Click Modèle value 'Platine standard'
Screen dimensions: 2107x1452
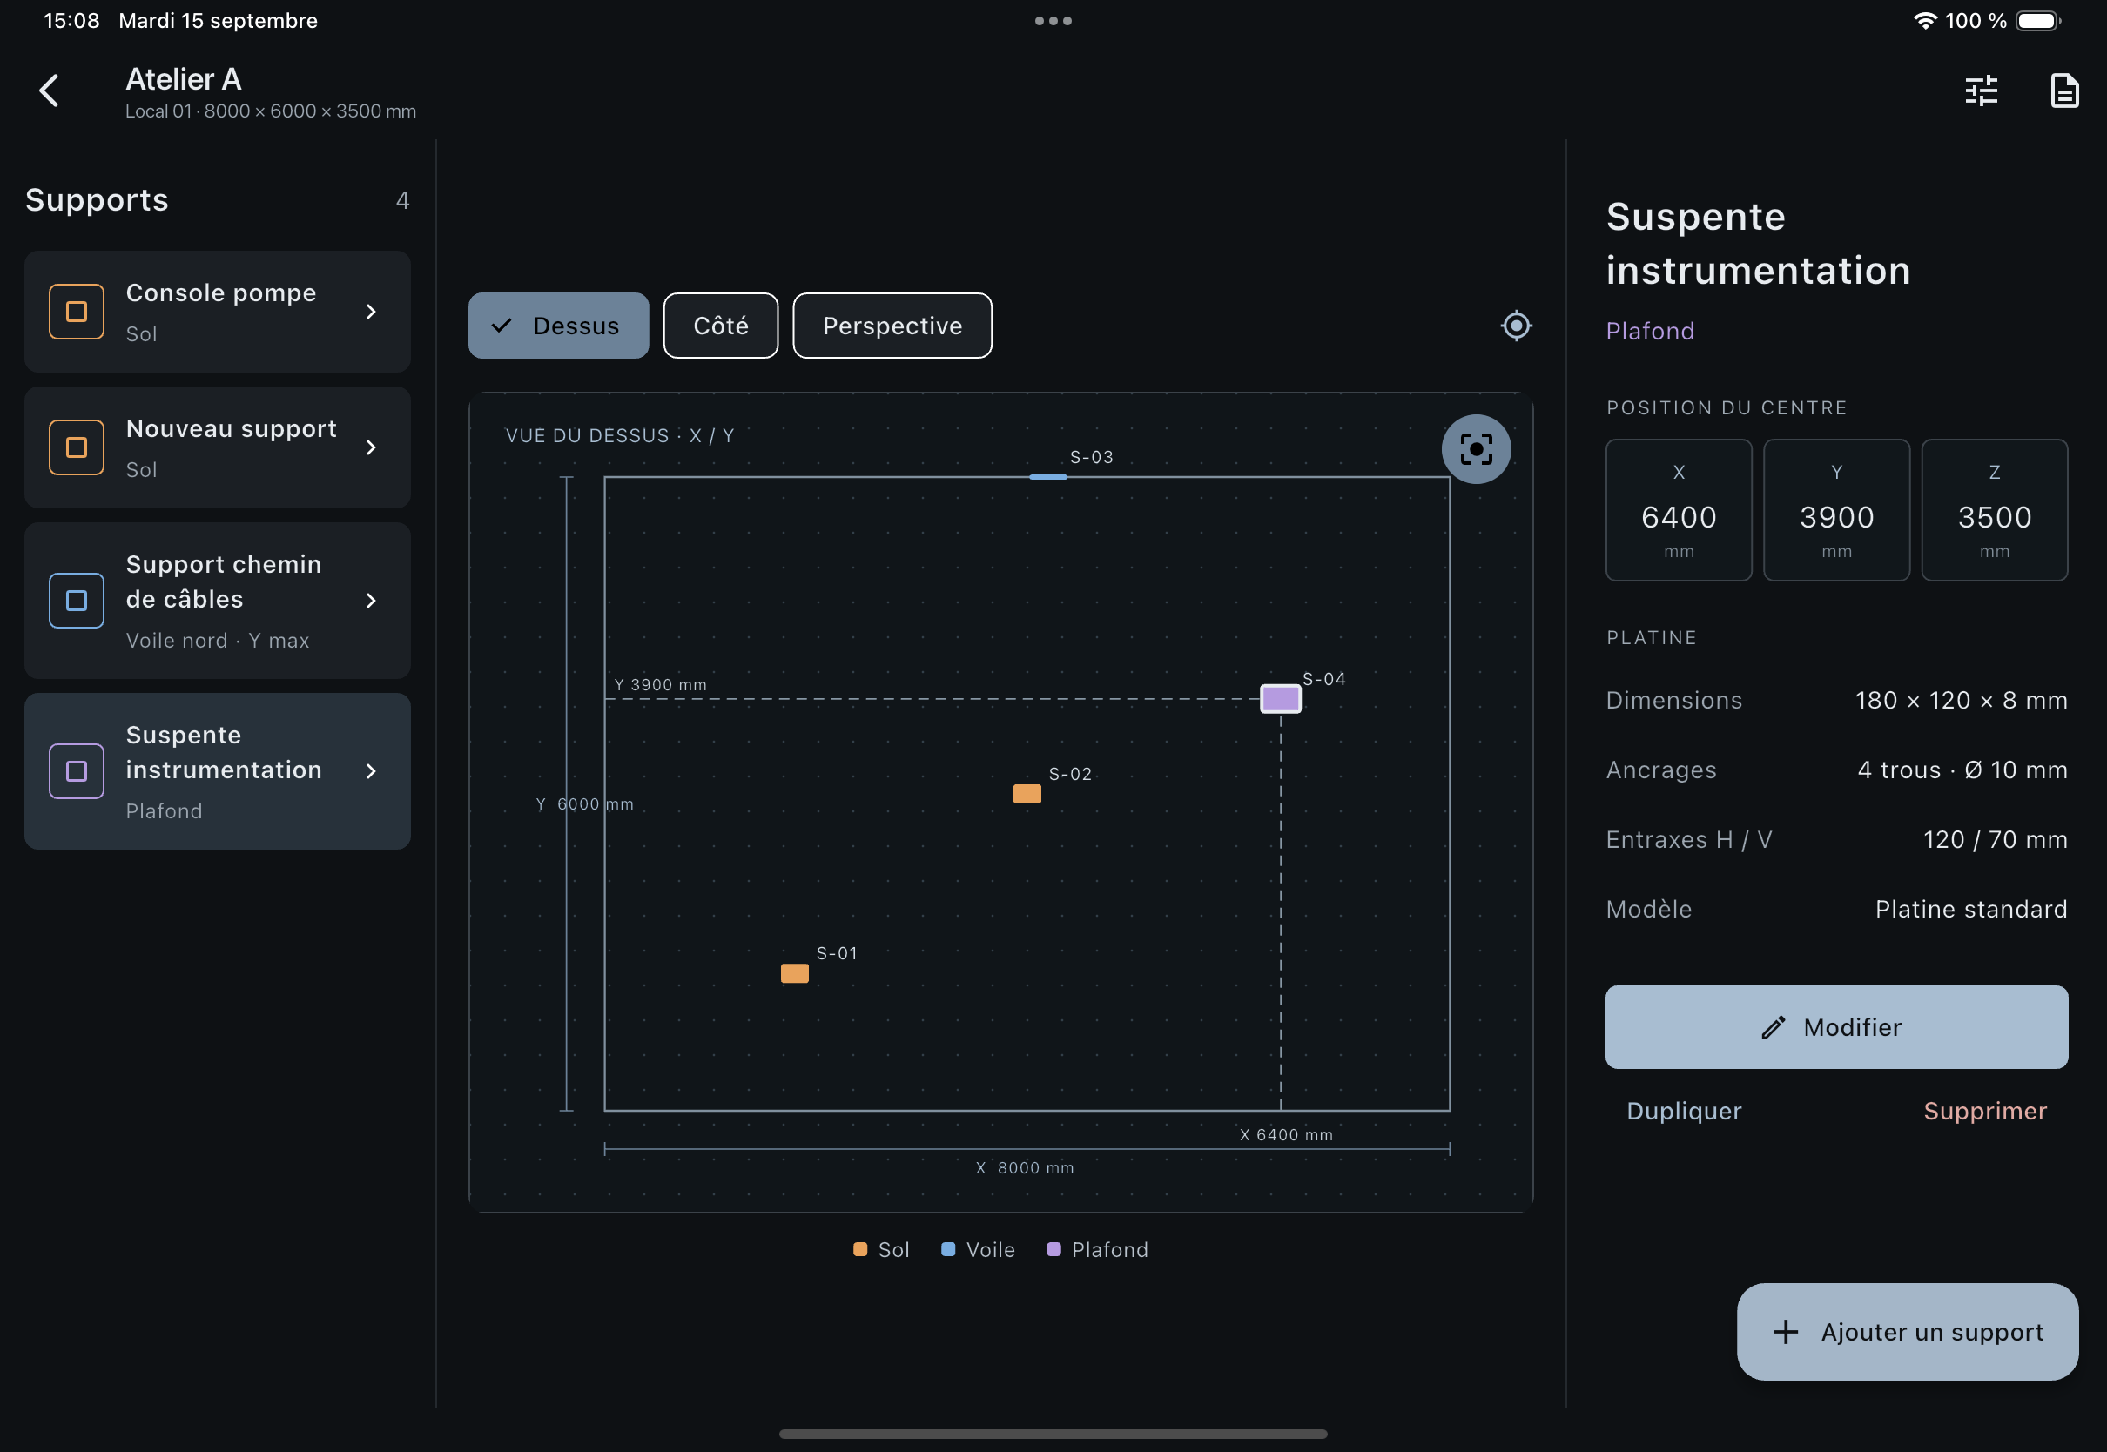[1971, 910]
